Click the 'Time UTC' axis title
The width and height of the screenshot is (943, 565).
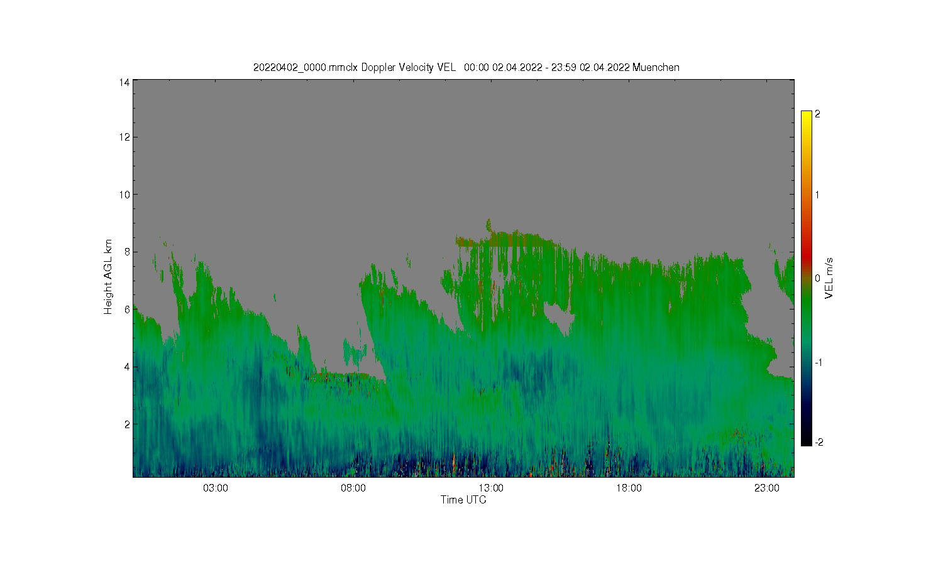[463, 500]
